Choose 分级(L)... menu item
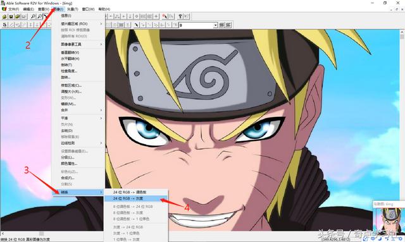 coord(78,157)
